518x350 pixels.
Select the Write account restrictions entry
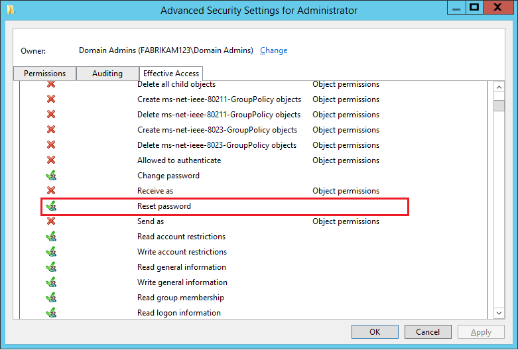click(x=182, y=252)
